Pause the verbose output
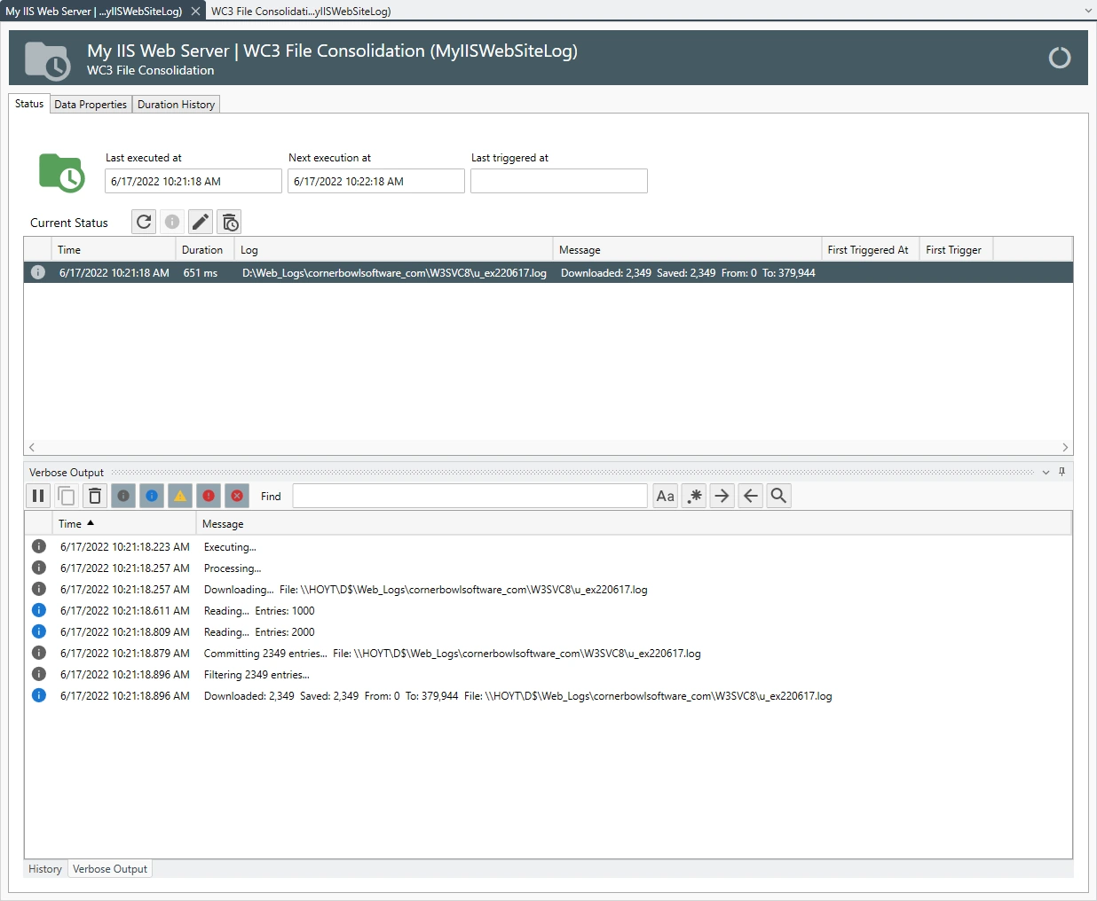Image resolution: width=1097 pixels, height=901 pixels. coord(38,496)
